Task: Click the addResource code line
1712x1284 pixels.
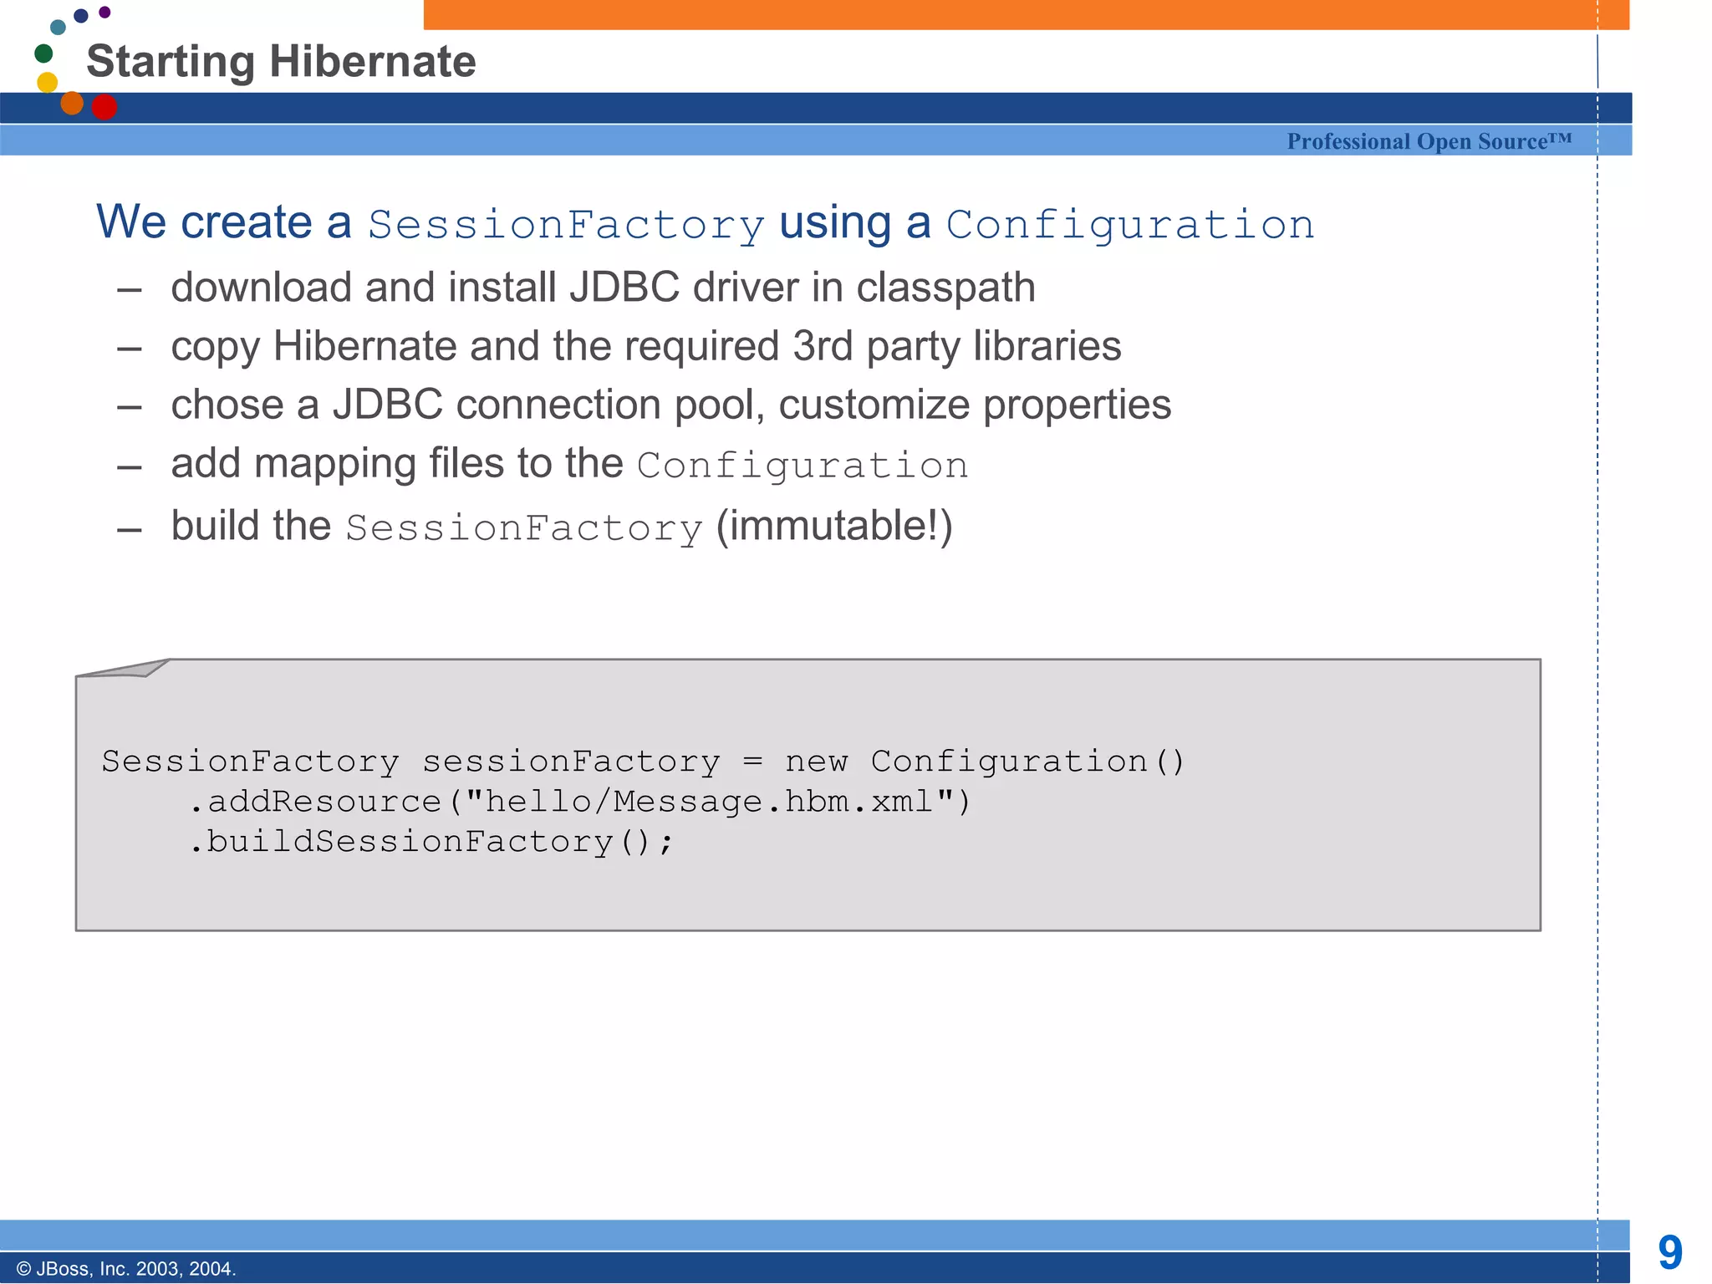Action: 578,802
